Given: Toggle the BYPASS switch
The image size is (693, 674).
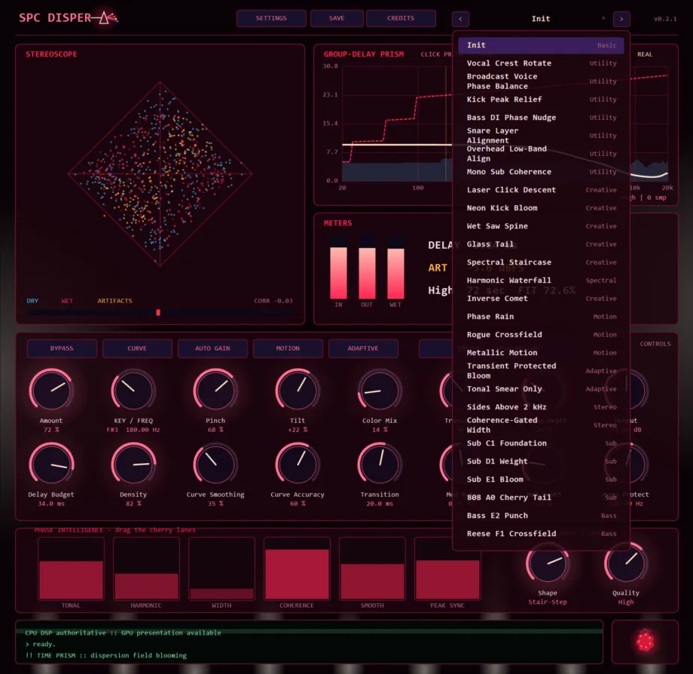Looking at the screenshot, I should (62, 348).
